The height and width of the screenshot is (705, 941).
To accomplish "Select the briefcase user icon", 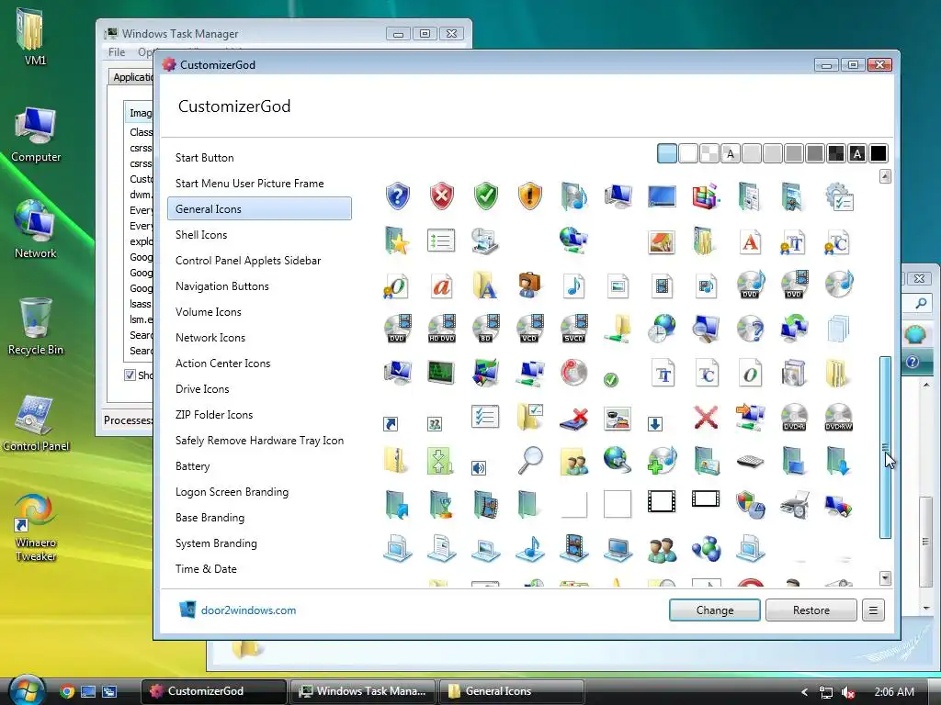I will (529, 285).
